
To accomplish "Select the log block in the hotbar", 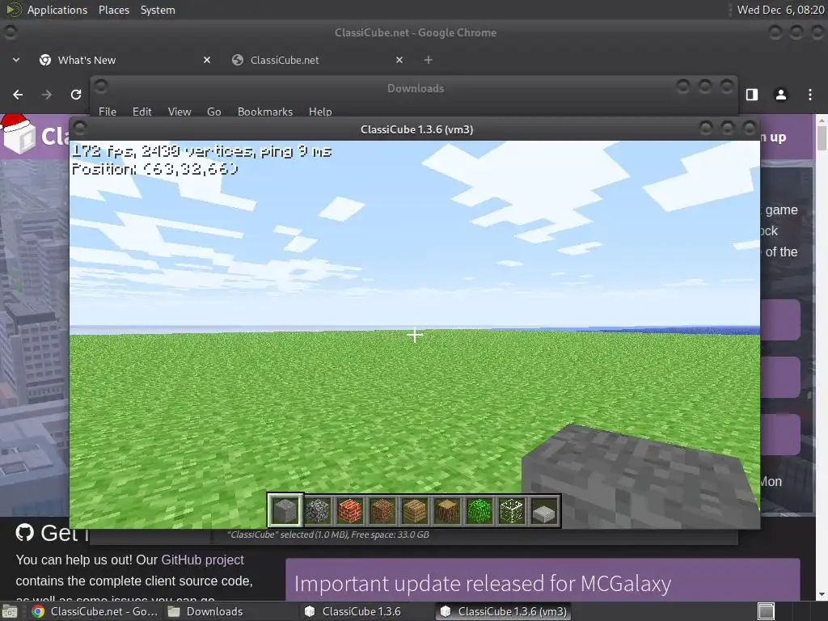I will click(446, 510).
